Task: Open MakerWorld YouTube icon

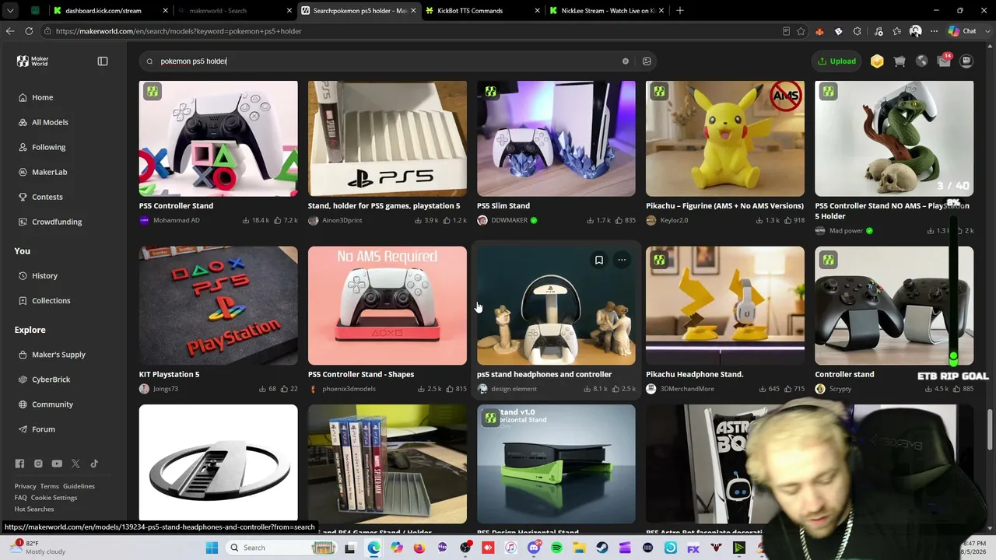Action: click(x=57, y=464)
